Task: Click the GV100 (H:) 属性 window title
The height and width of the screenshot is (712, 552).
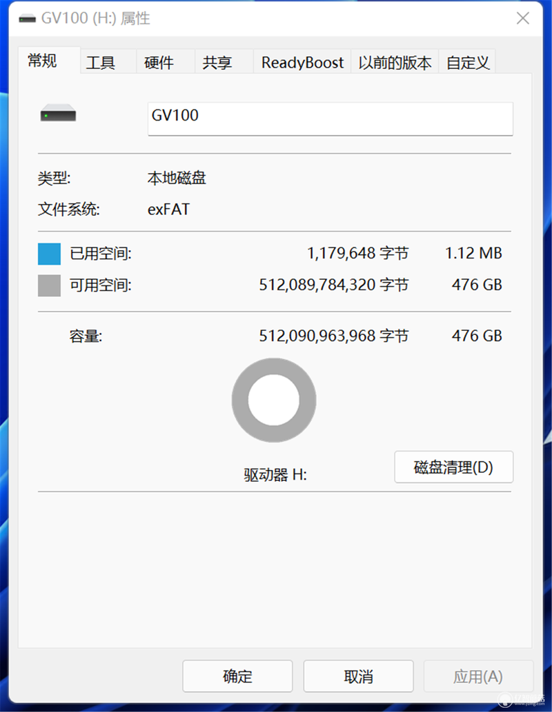Action: pyautogui.click(x=95, y=18)
